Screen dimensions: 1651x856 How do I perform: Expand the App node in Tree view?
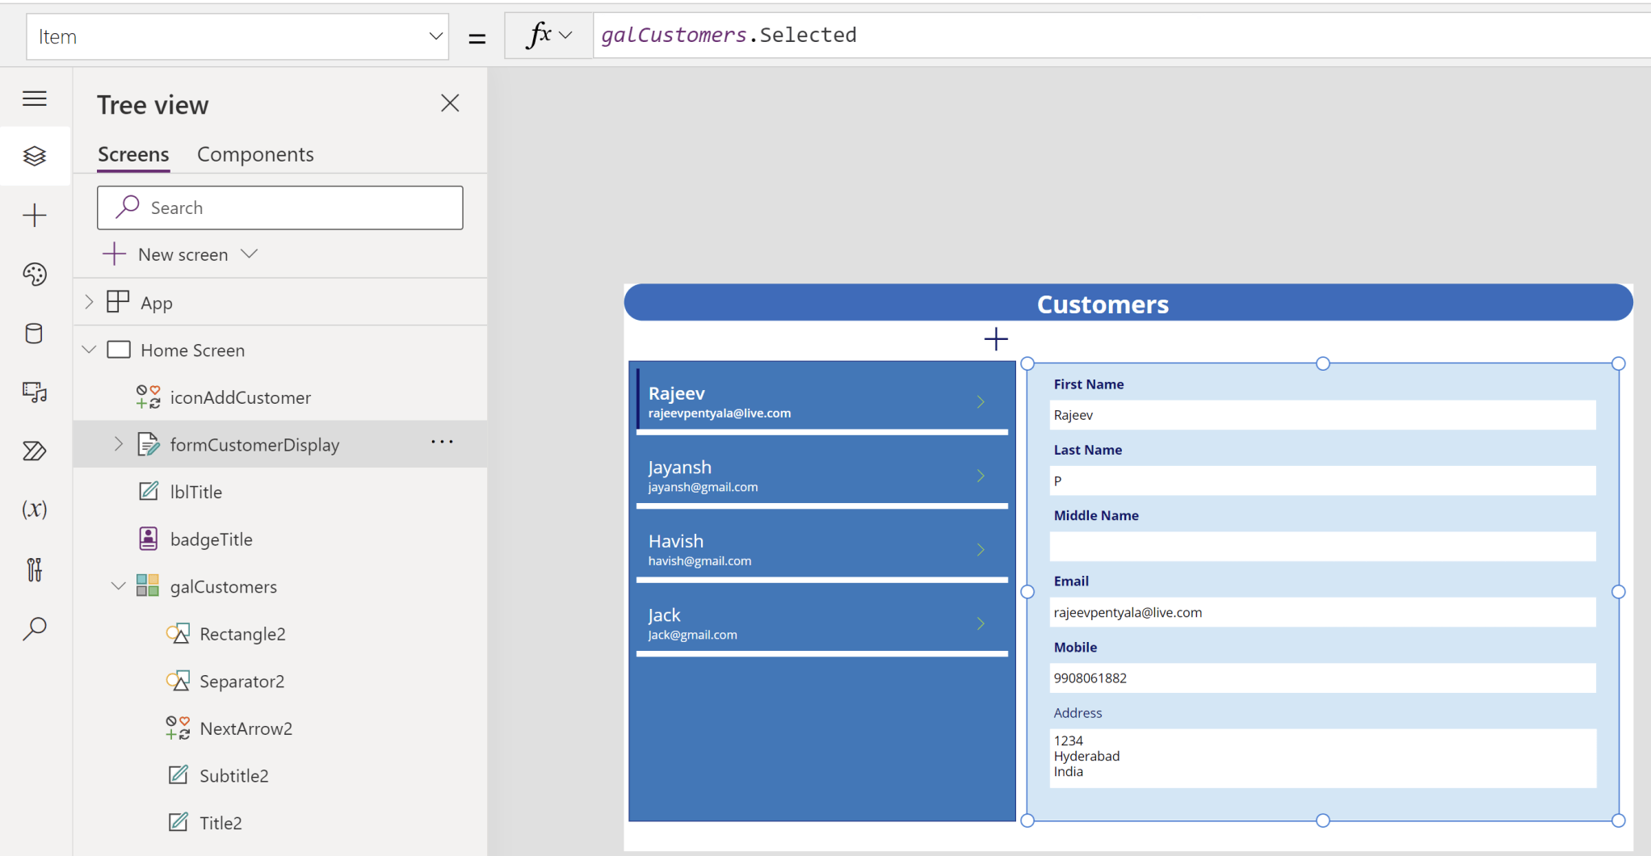(x=89, y=302)
